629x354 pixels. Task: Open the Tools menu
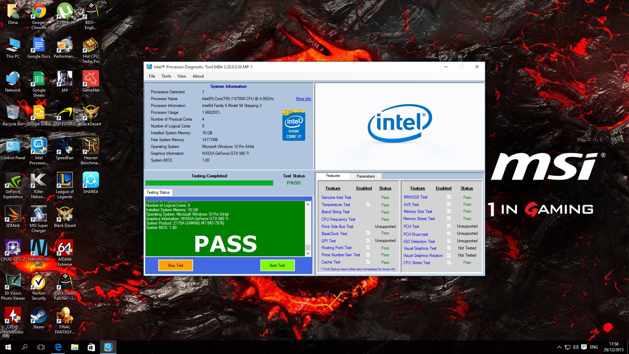[x=166, y=76]
